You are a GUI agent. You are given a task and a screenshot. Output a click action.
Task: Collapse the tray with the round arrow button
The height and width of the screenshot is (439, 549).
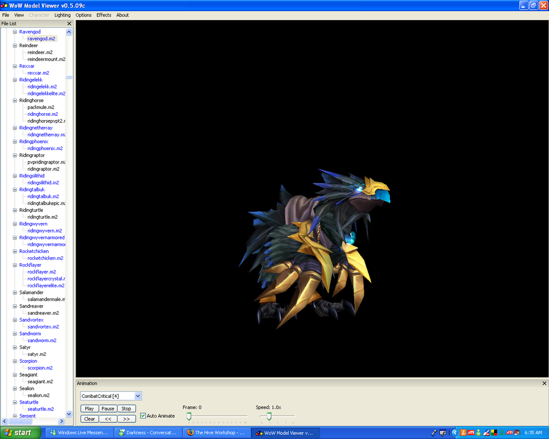455,433
